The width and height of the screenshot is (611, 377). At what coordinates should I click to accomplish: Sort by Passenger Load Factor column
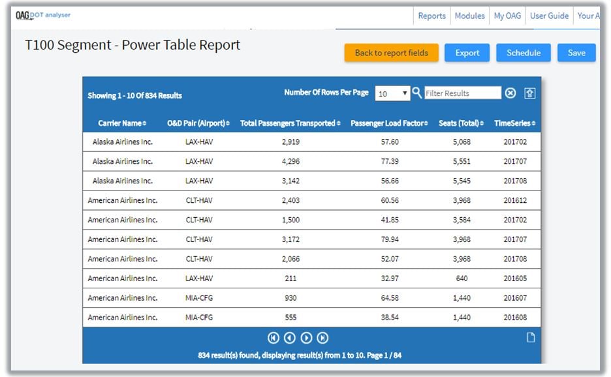(x=389, y=123)
